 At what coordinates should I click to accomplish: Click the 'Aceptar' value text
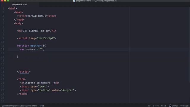coord(68,90)
